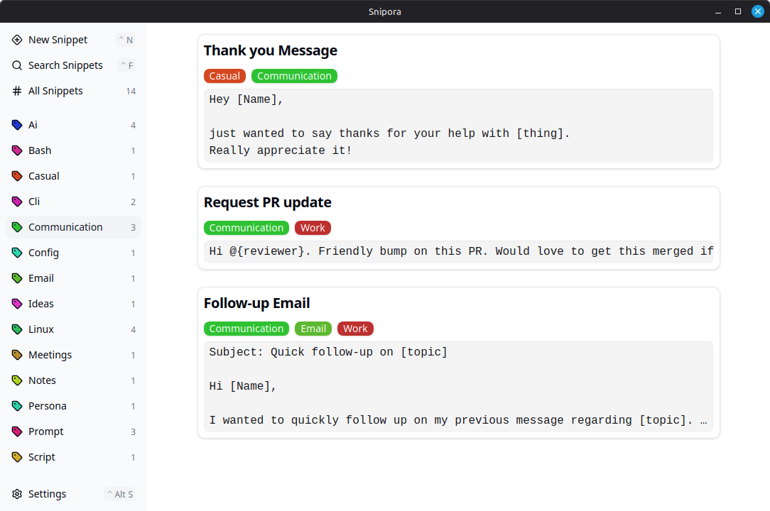Click the blue Ai tag icon

[x=17, y=125]
